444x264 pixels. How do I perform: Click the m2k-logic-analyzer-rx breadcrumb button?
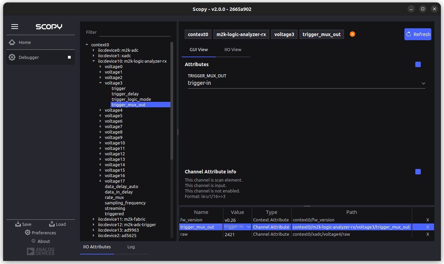(241, 34)
